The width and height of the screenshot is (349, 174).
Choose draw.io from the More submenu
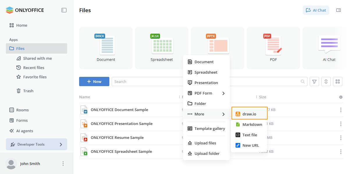point(250,114)
